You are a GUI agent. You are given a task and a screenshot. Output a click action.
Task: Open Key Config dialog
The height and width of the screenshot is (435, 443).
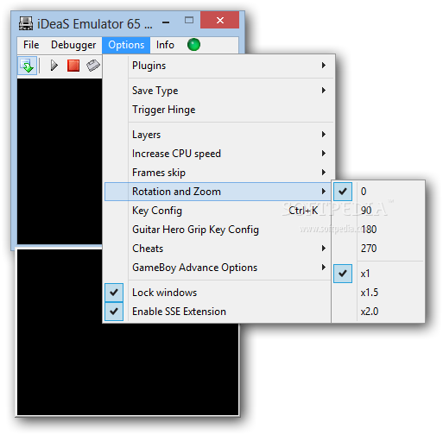point(218,211)
